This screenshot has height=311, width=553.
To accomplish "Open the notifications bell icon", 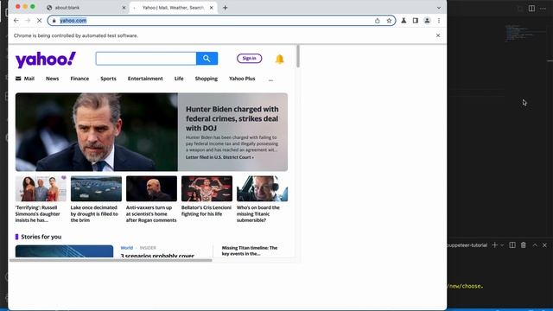I will pos(279,59).
